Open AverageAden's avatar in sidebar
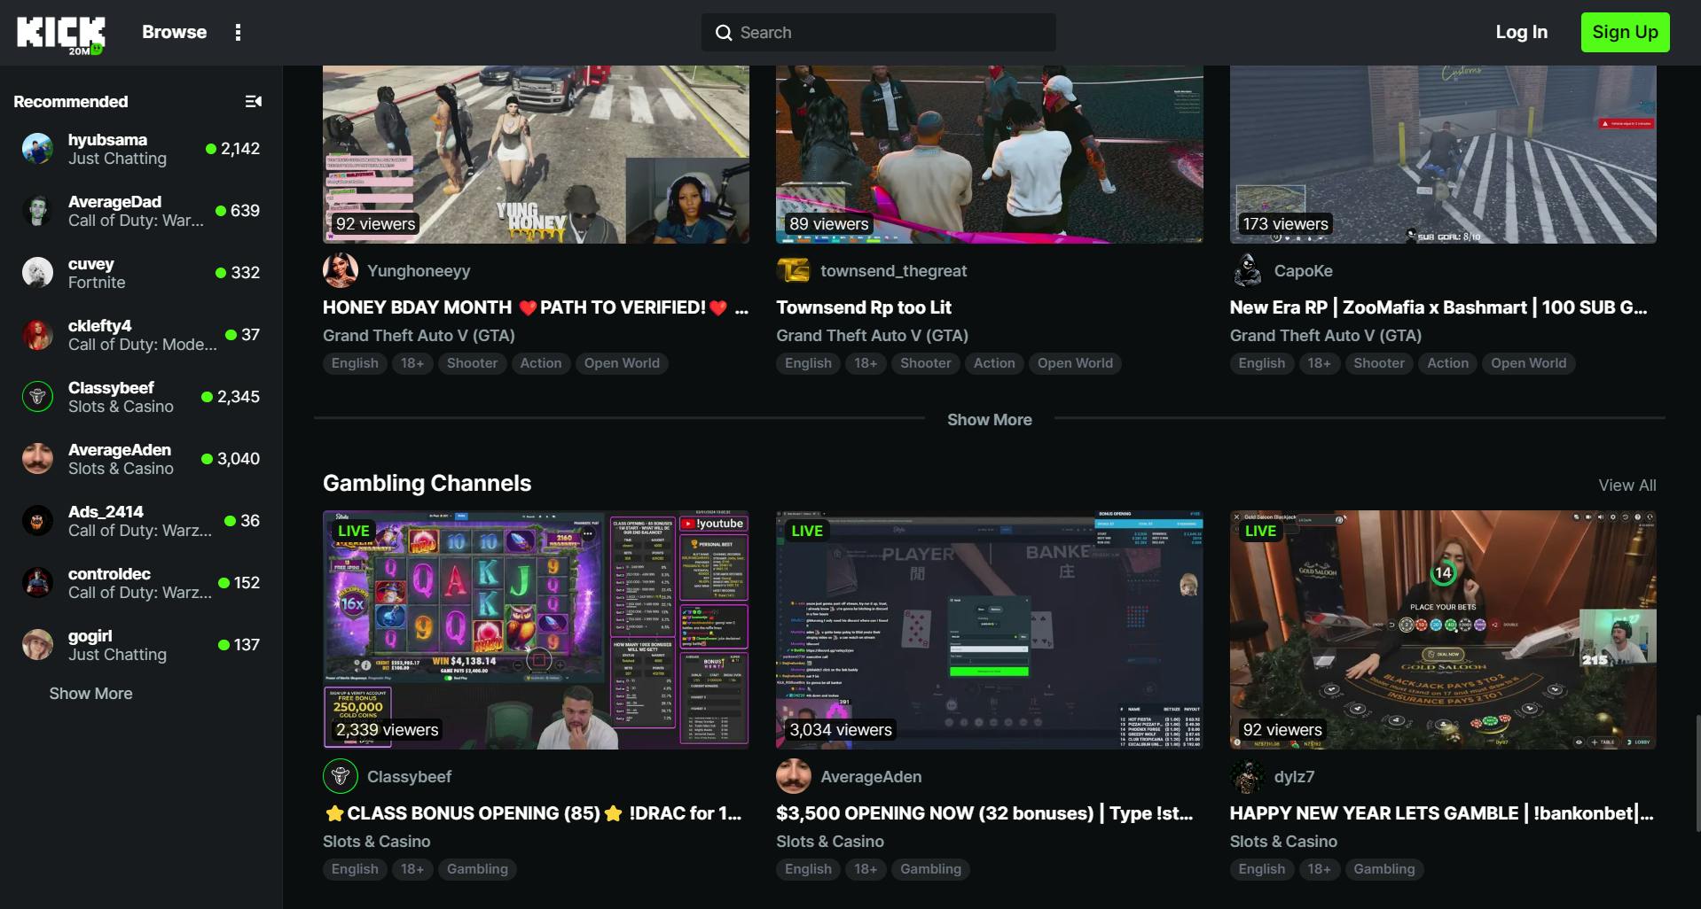Image resolution: width=1701 pixels, height=909 pixels. (x=37, y=459)
